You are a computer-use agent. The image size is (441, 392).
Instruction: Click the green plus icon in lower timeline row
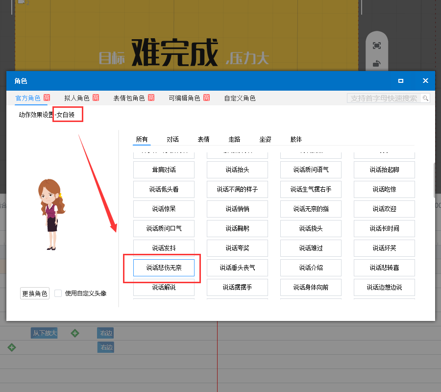tap(12, 347)
